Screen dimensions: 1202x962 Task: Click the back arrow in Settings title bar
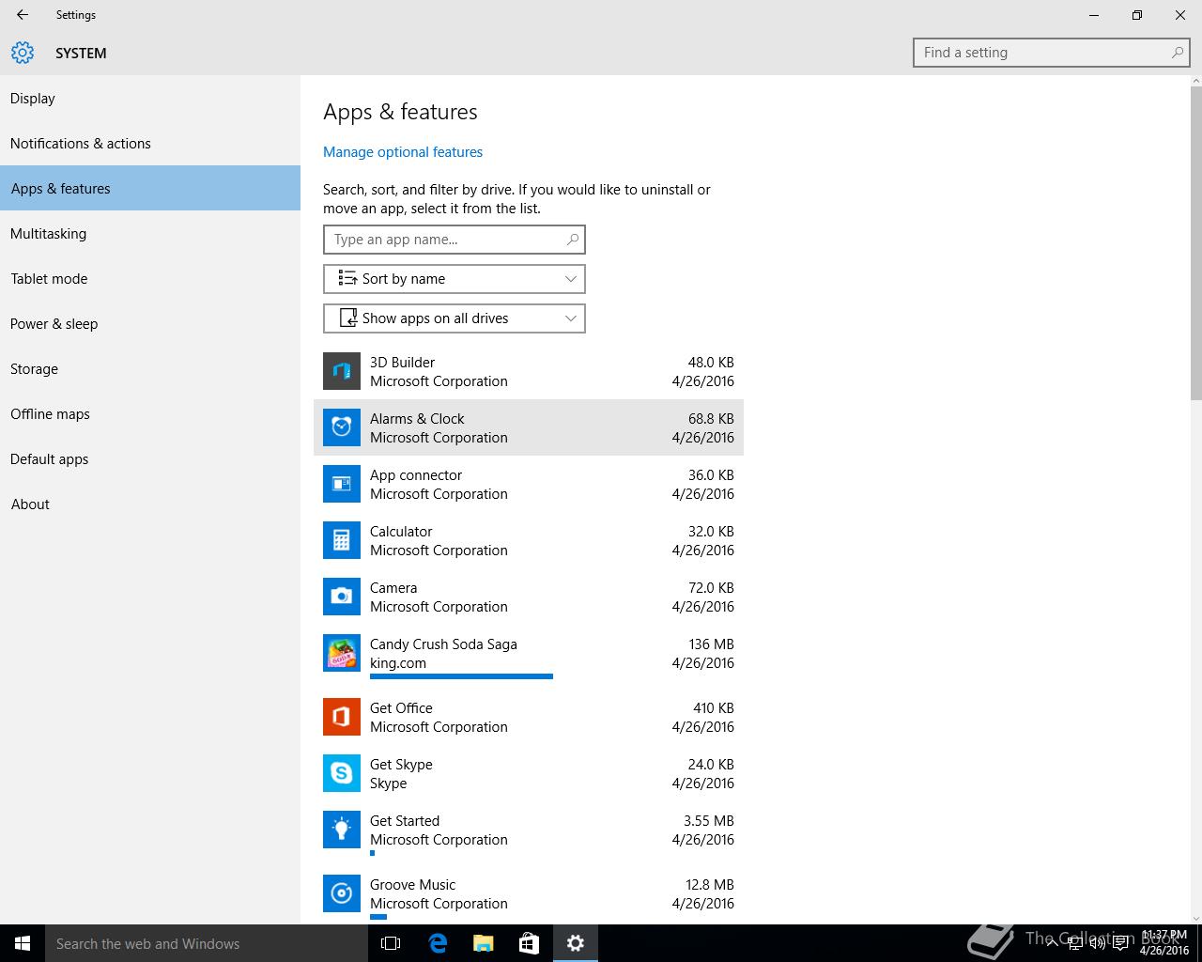click(x=23, y=15)
